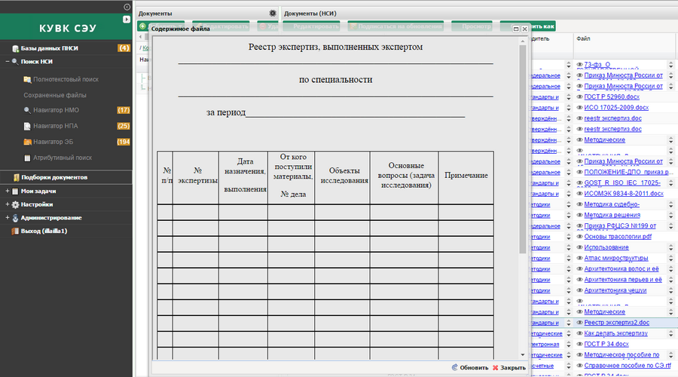Collapse the Поиск НСИ tree section
The image size is (678, 377).
coord(6,62)
